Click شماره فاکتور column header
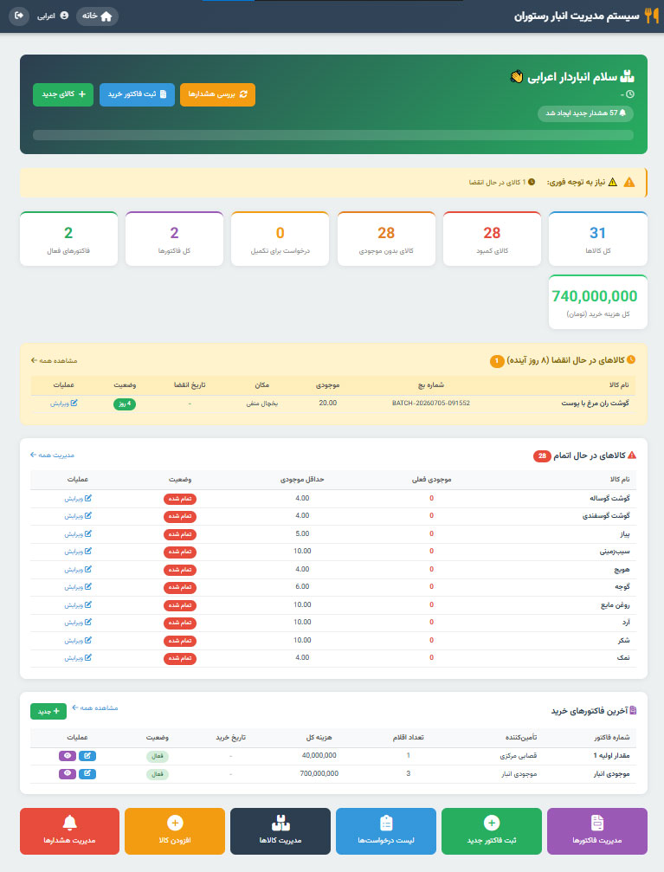This screenshot has height=872, width=664. [x=612, y=738]
